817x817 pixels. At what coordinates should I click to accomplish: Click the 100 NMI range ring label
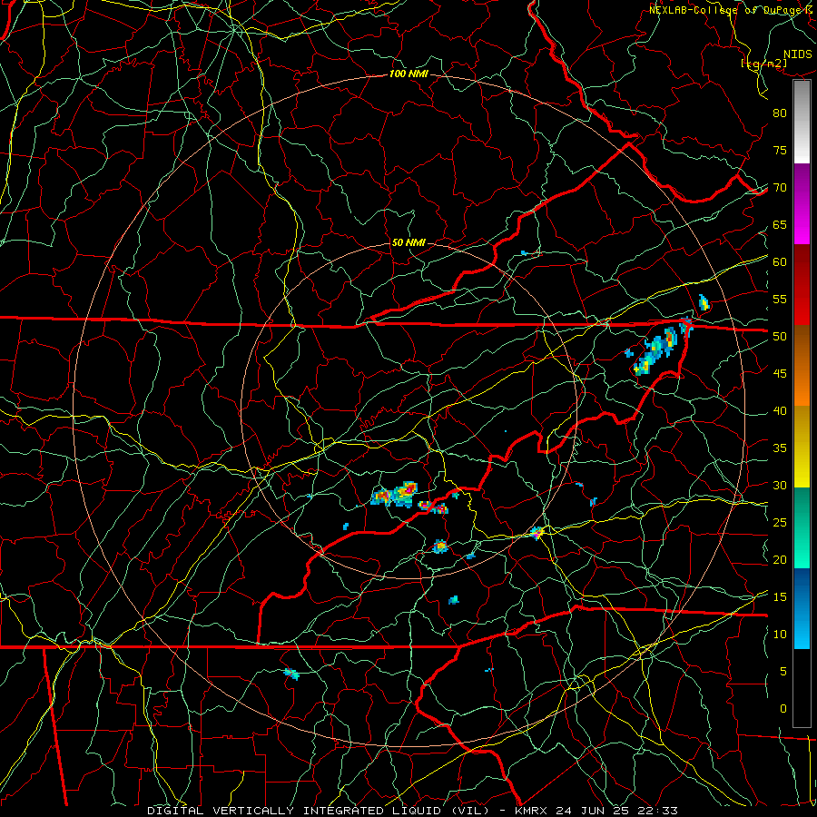[408, 74]
